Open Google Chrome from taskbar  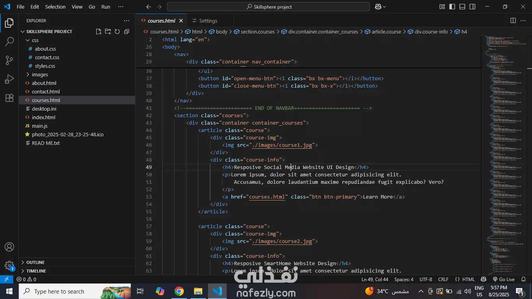179,291
